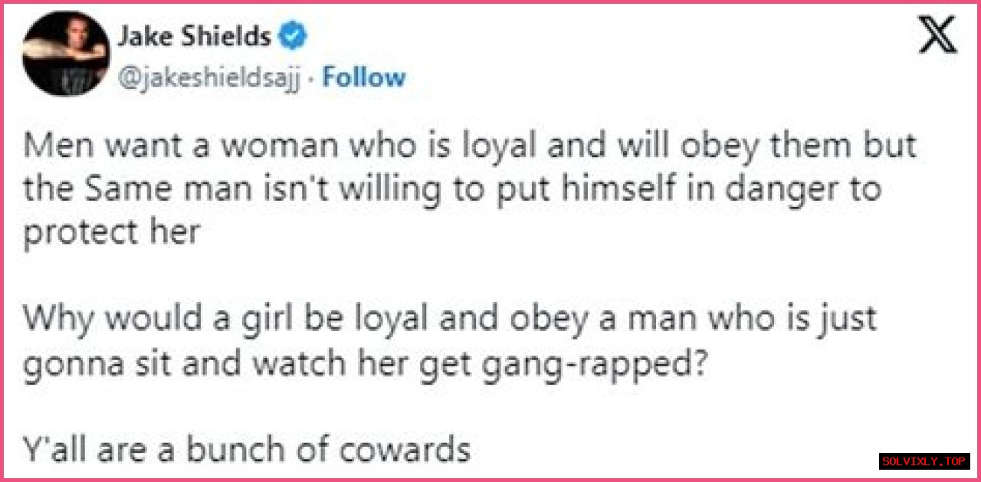The height and width of the screenshot is (482, 981).
Task: Open the Jake Shields display name
Action: [x=195, y=37]
